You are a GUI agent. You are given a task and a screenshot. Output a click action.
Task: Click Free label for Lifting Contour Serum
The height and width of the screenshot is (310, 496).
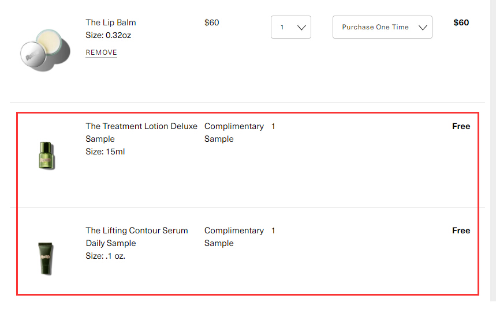[461, 230]
